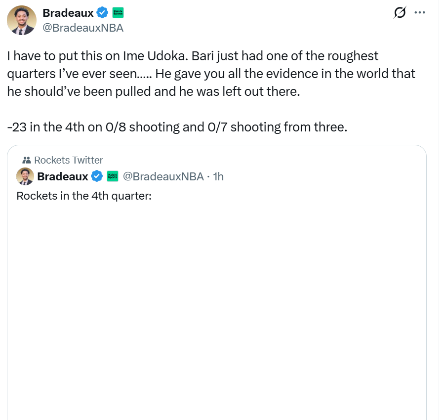
Task: Click the blank media area of the quoted post
Action: pos(216,306)
